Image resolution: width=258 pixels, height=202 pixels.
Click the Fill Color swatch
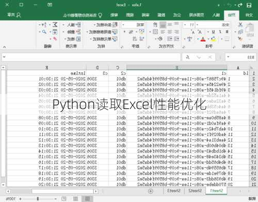[214, 39]
